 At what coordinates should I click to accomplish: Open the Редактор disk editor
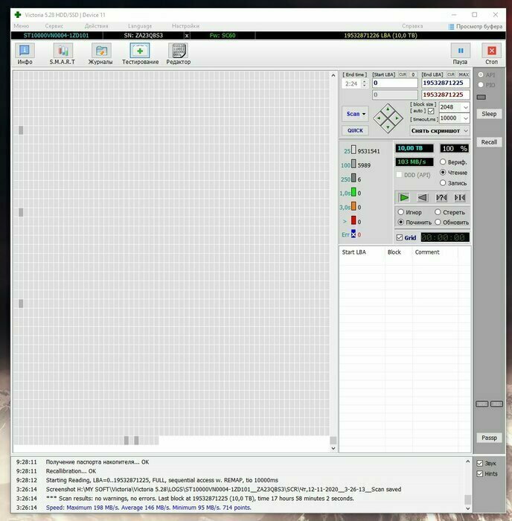179,54
